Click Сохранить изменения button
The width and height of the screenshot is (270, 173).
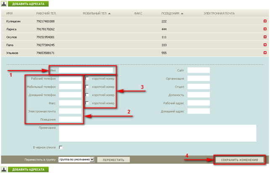pos(239,160)
